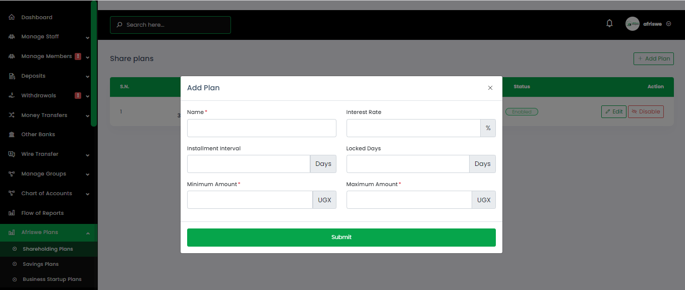Click the Installment Interval input field
Screen dimensions: 685x290
coord(249,164)
